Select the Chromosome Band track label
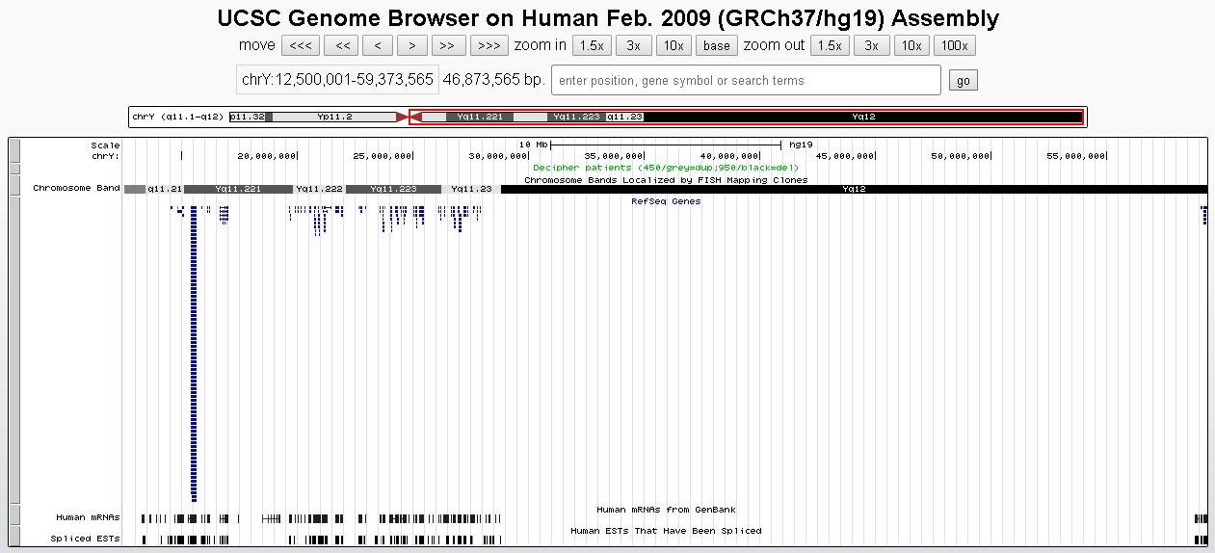 tap(76, 188)
